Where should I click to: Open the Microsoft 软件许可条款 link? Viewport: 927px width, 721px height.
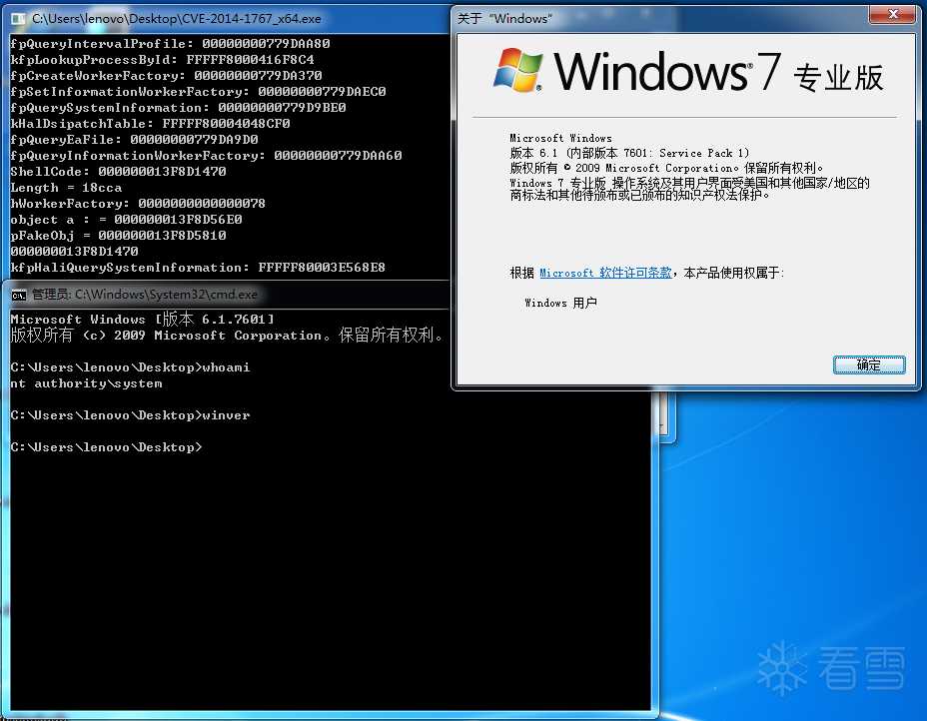605,273
